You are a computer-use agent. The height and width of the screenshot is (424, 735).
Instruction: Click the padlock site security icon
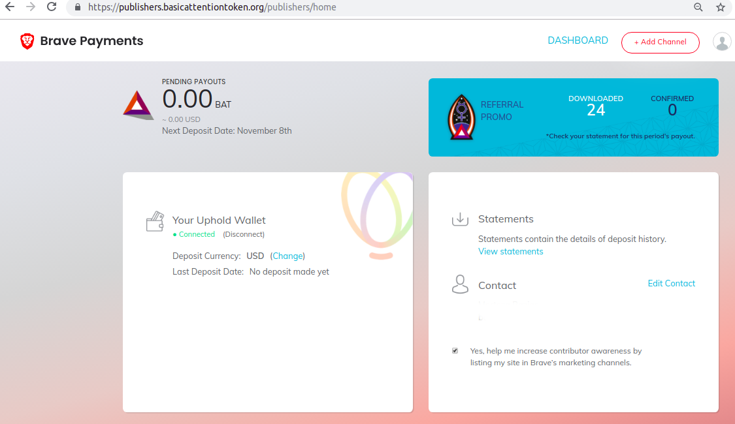(x=78, y=7)
